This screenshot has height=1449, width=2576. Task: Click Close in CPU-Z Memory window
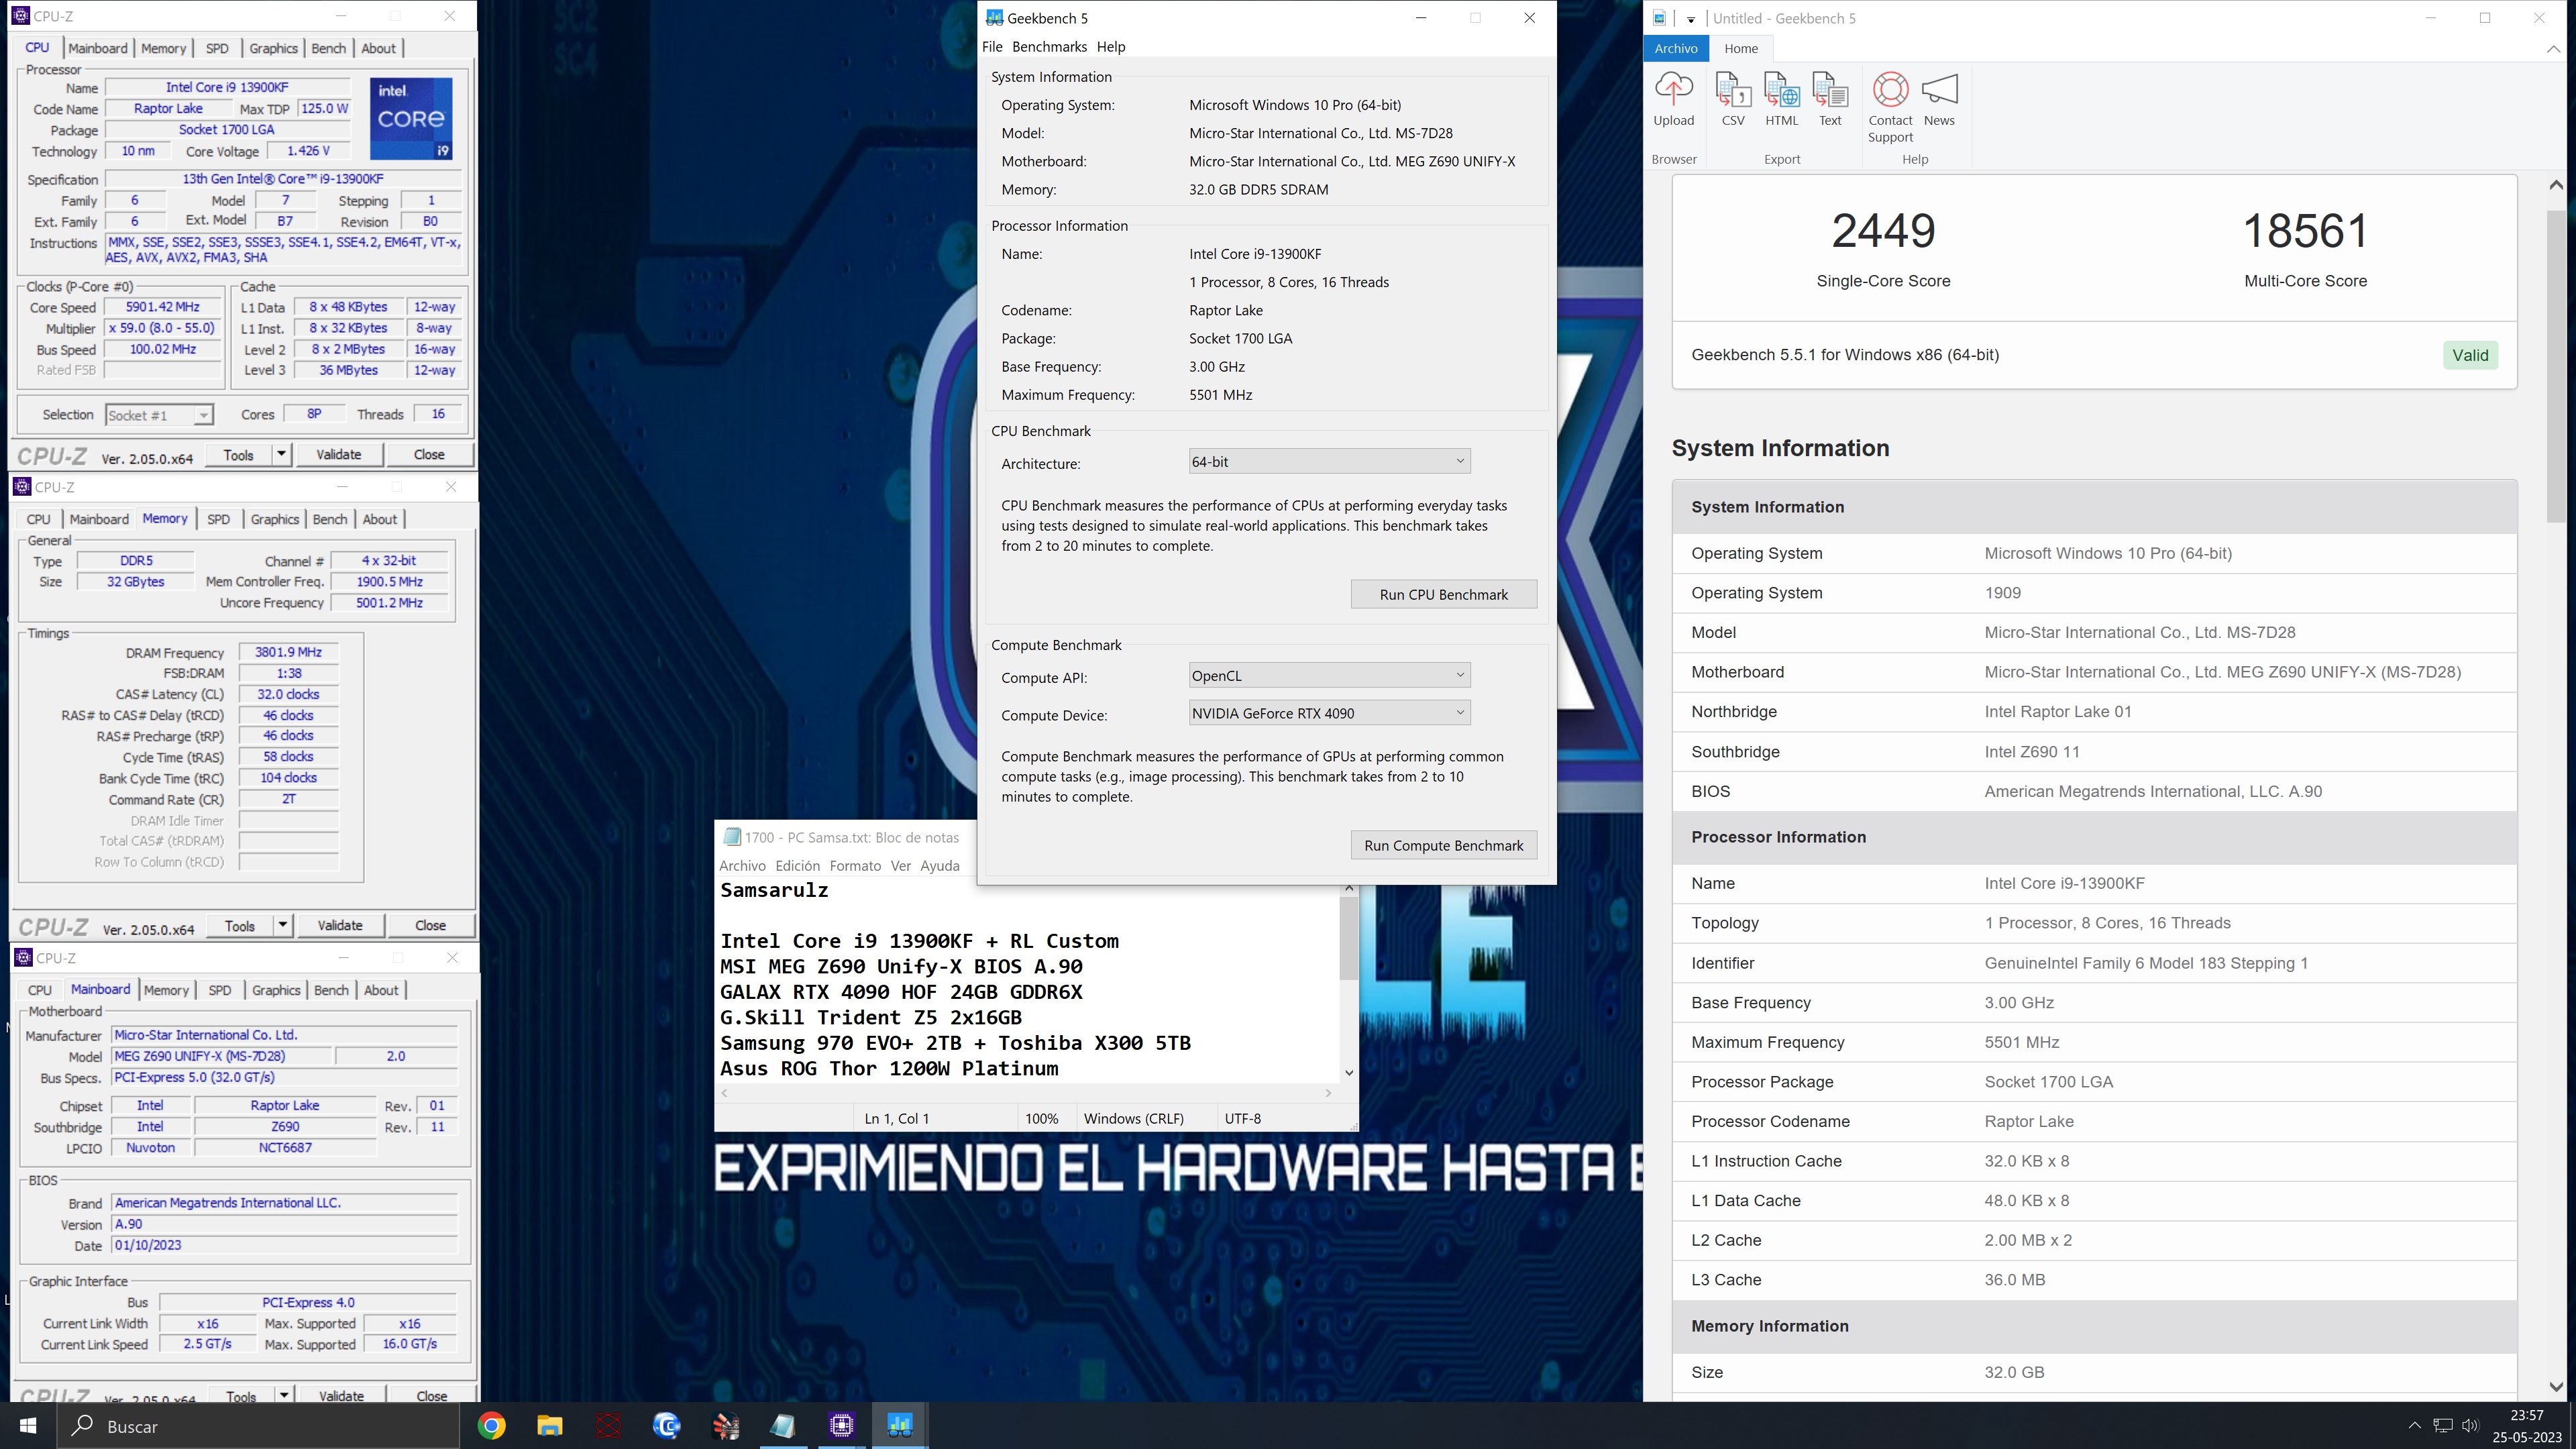coord(430,926)
